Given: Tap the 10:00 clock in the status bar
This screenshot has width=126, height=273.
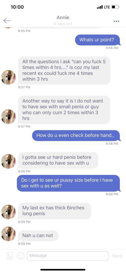Looking at the screenshot, I should (17, 7).
